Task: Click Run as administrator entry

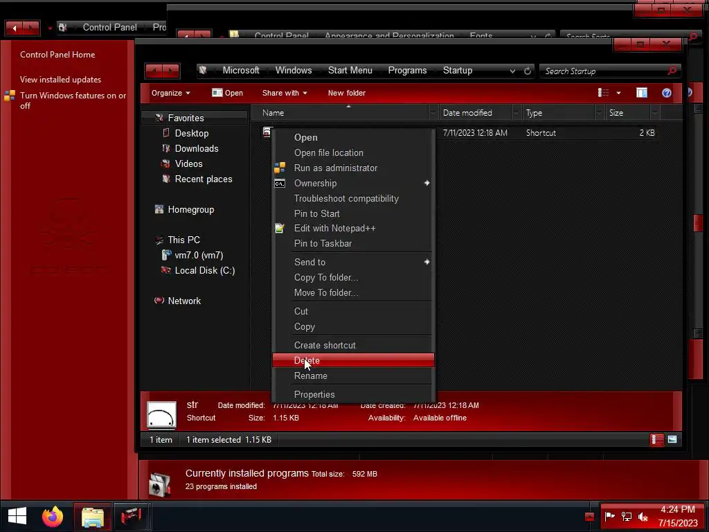Action: point(353,168)
